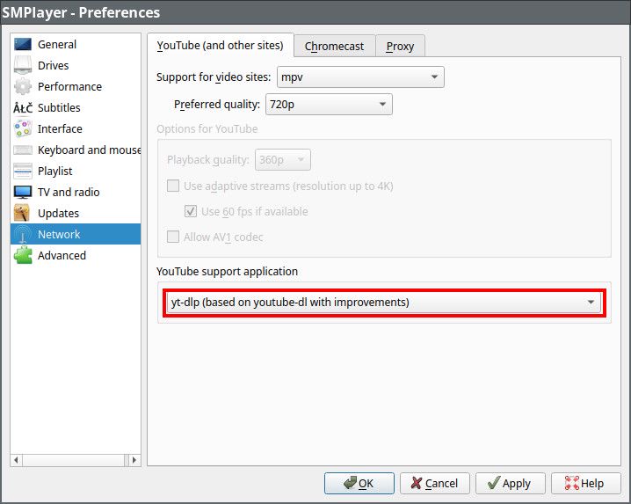Viewport: 631px width, 504px height.
Task: Expand the Preferred quality dropdown
Action: (x=328, y=105)
